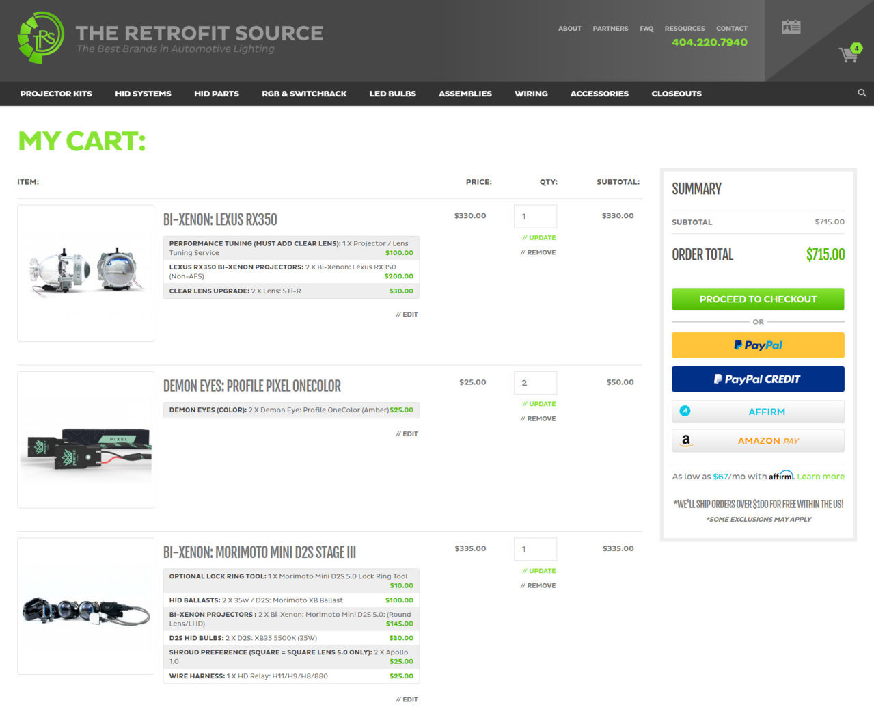Open the shopping cart icon
874x722 pixels.
click(849, 53)
